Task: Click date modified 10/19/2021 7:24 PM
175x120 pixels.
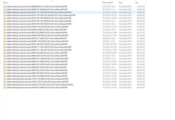Action: [x=109, y=85]
